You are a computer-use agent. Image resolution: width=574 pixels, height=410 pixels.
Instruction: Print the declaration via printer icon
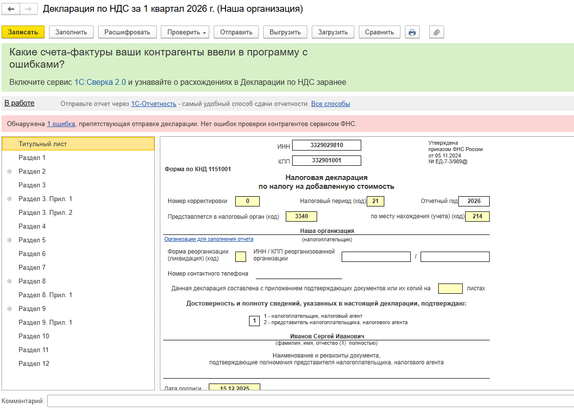pos(412,32)
